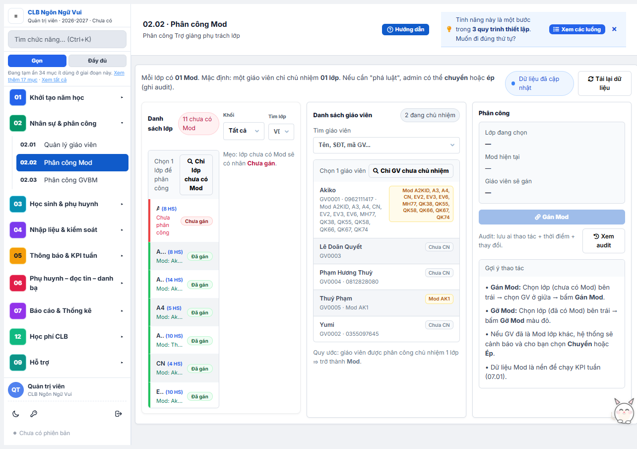The width and height of the screenshot is (637, 449).
Task: Click the 03 badge of Học sinh & phụ huynh
Action: [x=18, y=204]
